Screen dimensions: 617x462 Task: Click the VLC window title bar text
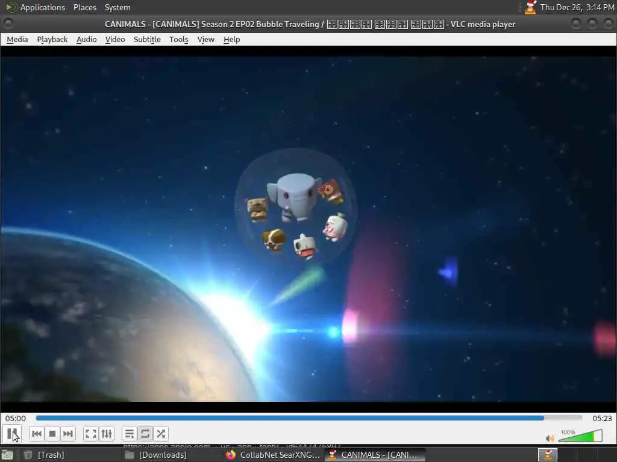coord(310,24)
